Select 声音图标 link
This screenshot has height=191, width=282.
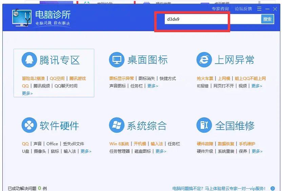pyautogui.click(x=118, y=86)
